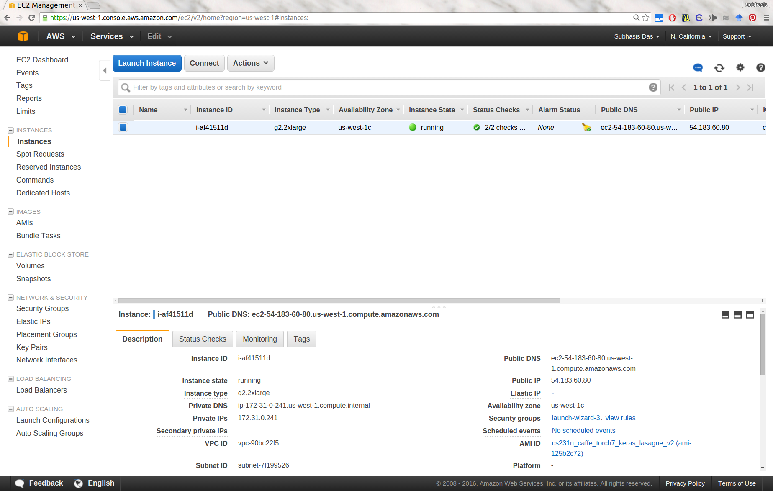Open the launch-wizard-3 security group link

[576, 418]
